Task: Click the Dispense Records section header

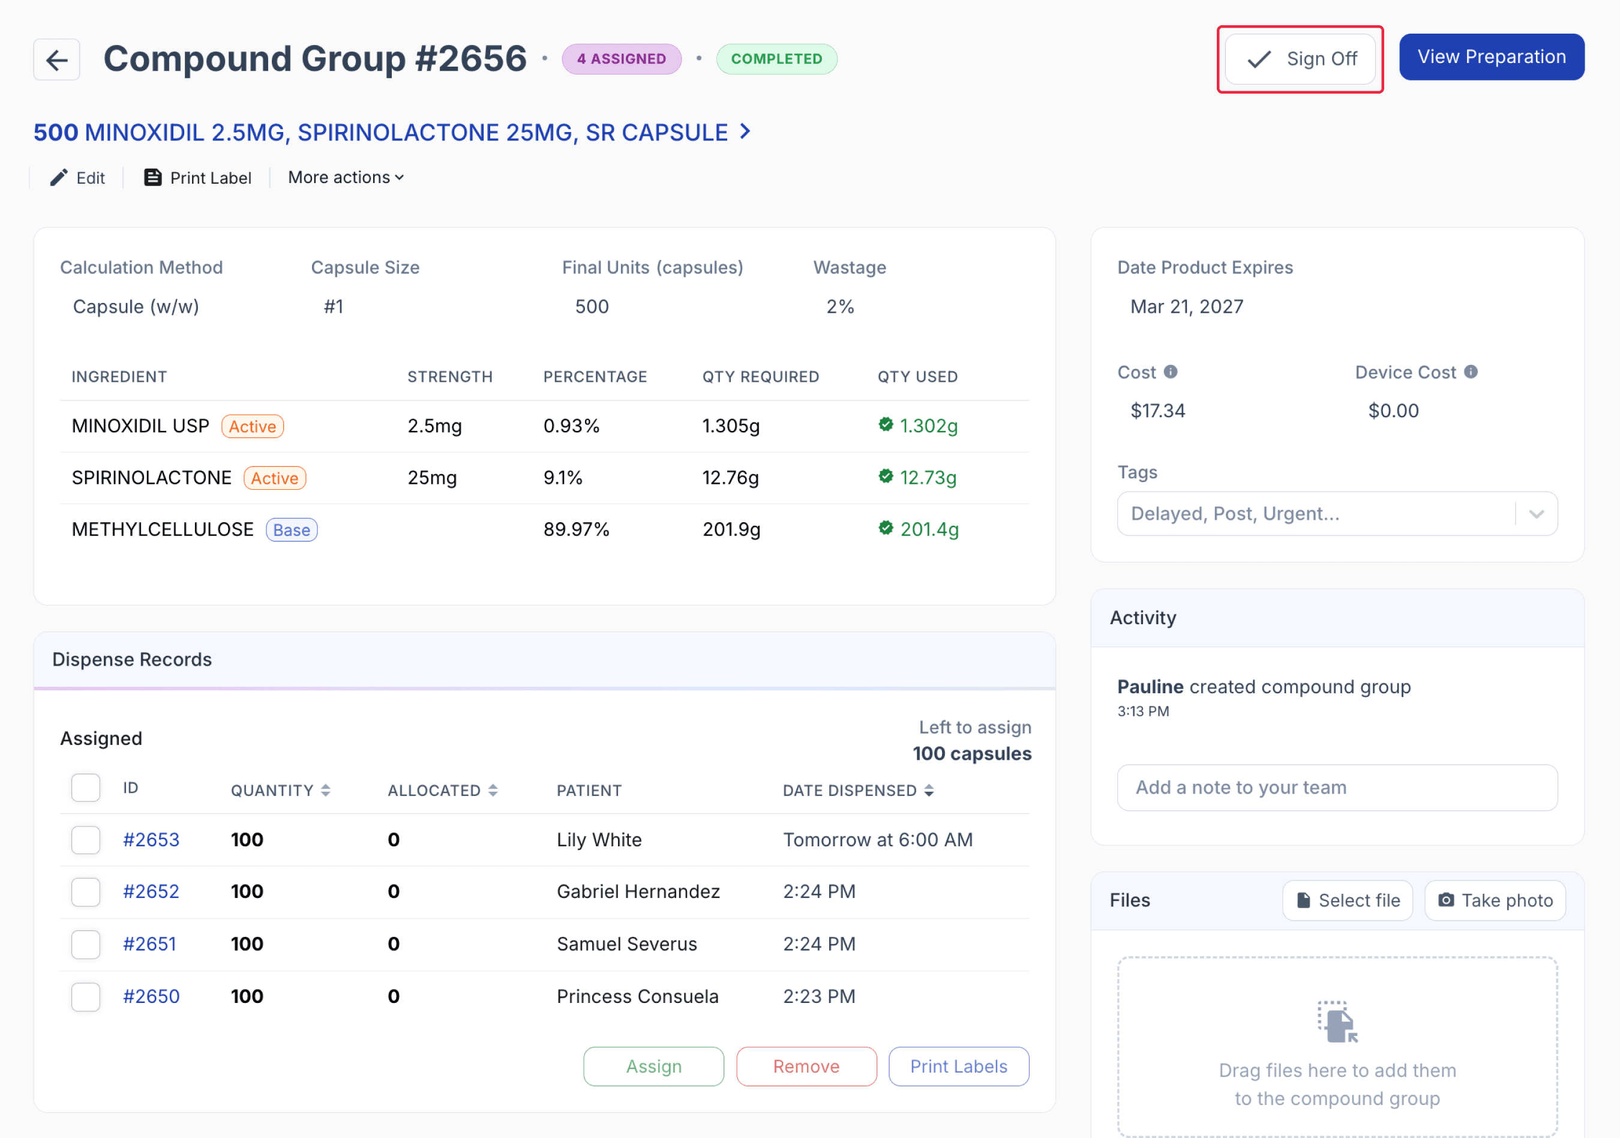Action: pos(545,660)
